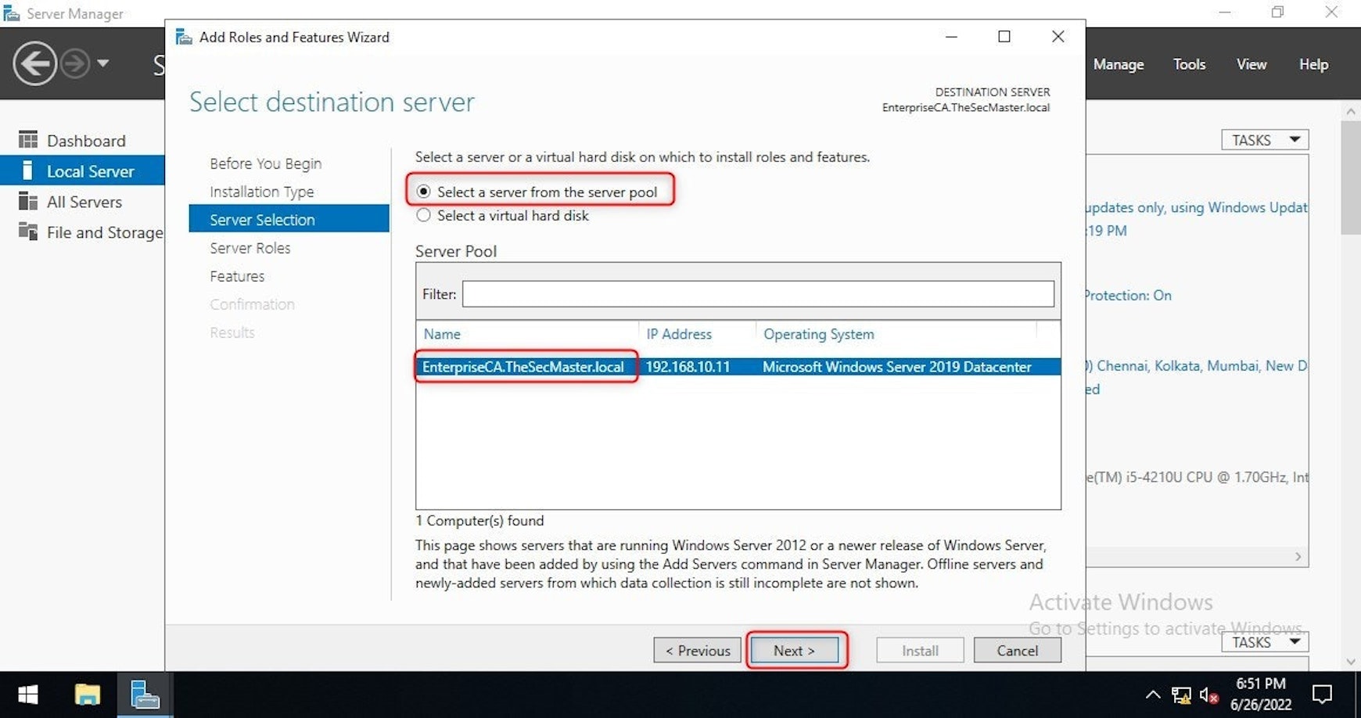Viewport: 1361px width, 718px height.
Task: Open the Windows Start menu
Action: pyautogui.click(x=28, y=695)
